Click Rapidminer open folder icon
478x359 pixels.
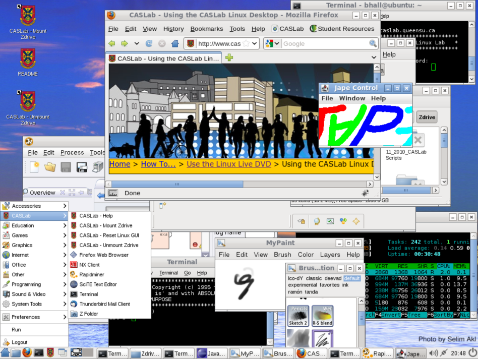(50, 167)
